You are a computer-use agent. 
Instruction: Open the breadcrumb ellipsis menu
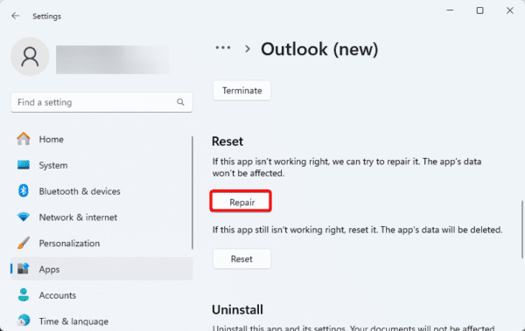[x=223, y=48]
